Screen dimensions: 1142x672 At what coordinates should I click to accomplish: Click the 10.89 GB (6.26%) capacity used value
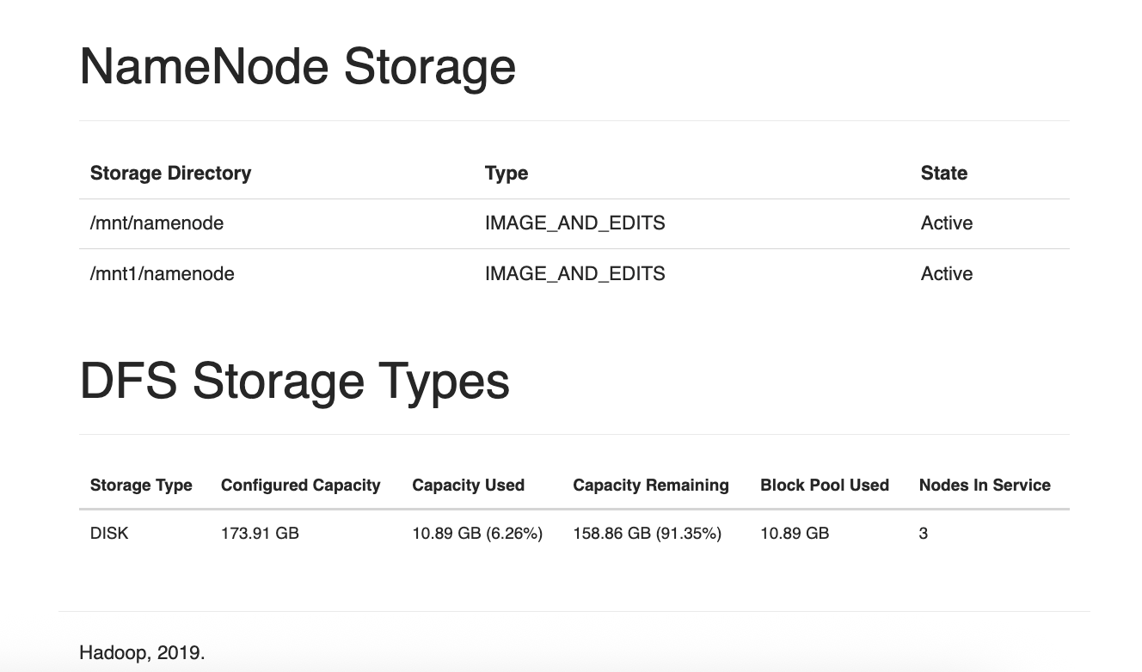pyautogui.click(x=477, y=534)
